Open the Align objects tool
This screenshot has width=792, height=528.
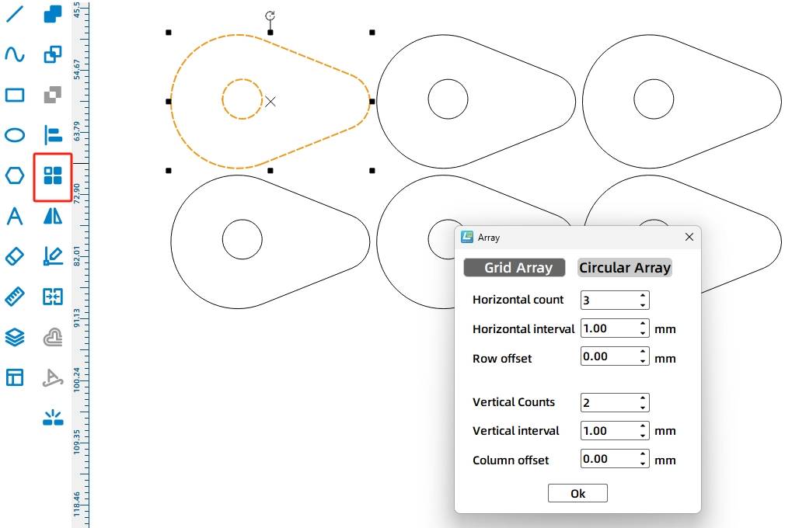click(53, 135)
